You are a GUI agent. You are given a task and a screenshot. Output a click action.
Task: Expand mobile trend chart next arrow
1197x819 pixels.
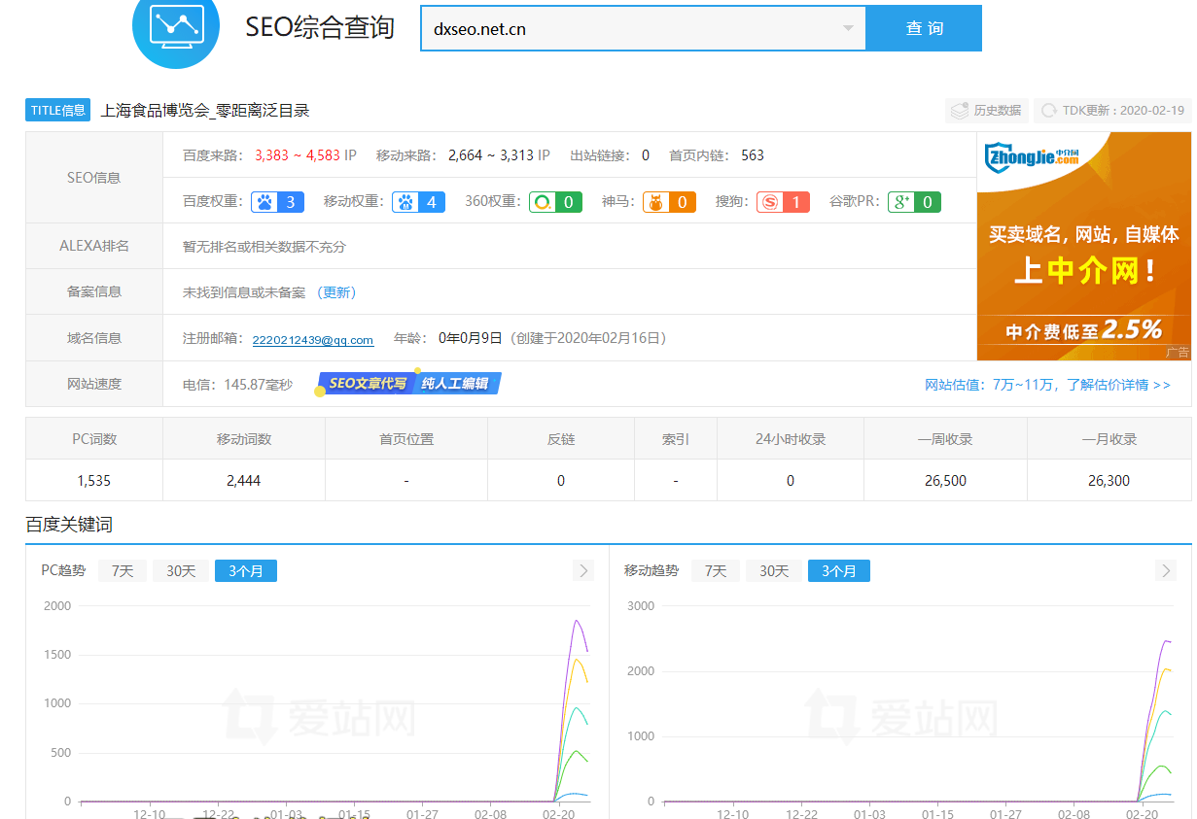point(1166,571)
